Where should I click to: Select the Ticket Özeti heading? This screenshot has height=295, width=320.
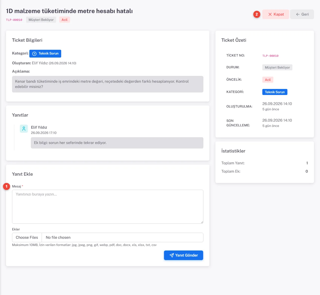pos(234,40)
